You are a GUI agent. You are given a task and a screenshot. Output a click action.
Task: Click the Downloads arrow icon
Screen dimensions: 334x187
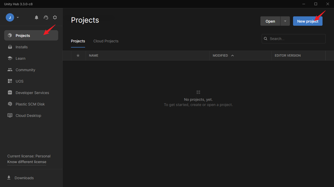pyautogui.click(x=9, y=178)
